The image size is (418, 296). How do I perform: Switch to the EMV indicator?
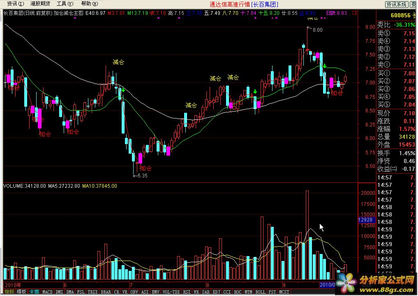[155, 292]
